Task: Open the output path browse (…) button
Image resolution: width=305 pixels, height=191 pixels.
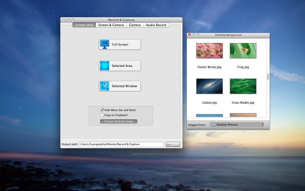Action: tap(173, 144)
